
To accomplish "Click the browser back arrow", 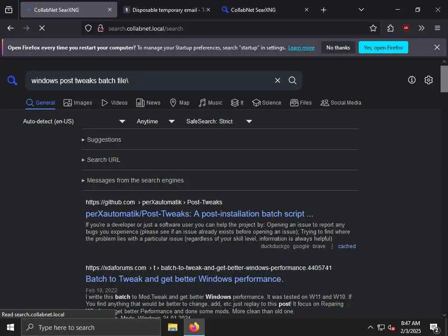I will click(x=10, y=28).
